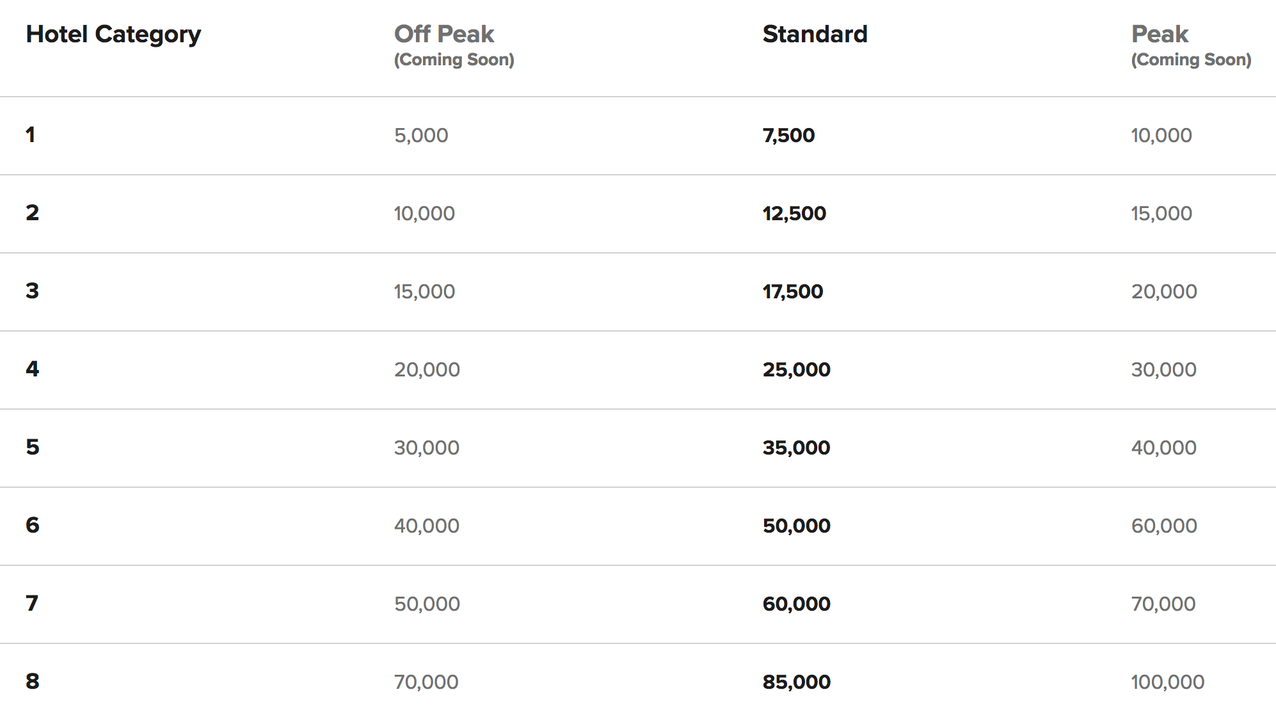Click the 85,000 Standard points cell

pyautogui.click(x=797, y=682)
